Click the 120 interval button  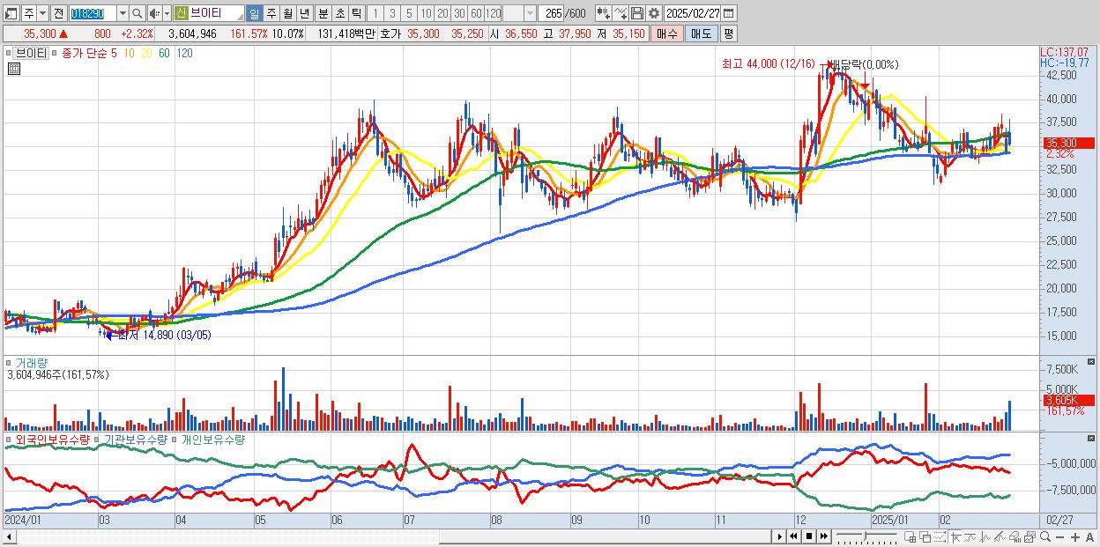(x=494, y=13)
